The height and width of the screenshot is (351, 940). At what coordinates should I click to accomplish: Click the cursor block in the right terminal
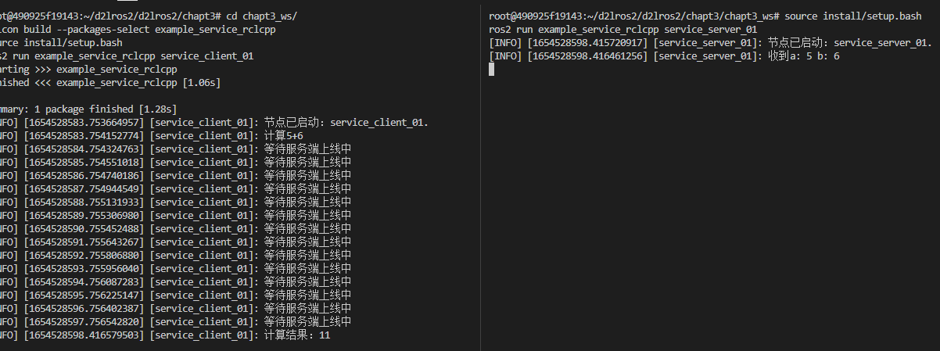[491, 70]
